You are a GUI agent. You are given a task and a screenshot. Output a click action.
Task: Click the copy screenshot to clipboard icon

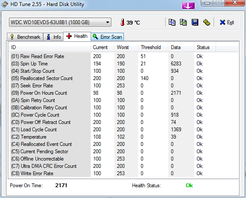pyautogui.click(x=183, y=22)
